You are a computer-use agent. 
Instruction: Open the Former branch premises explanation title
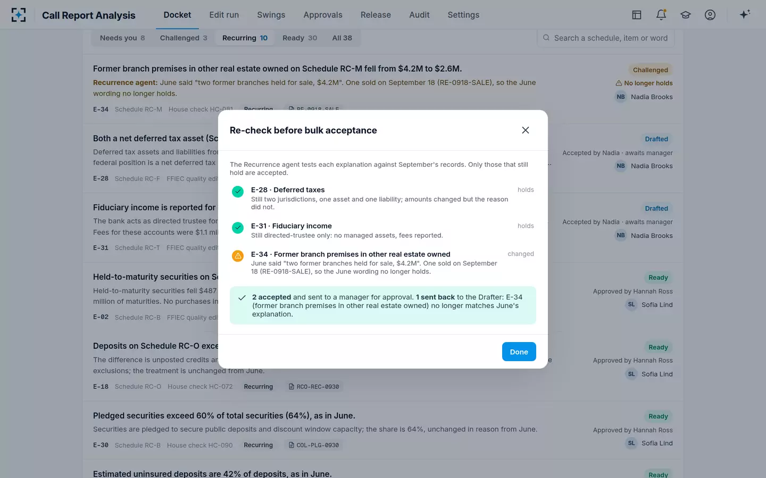tap(277, 69)
